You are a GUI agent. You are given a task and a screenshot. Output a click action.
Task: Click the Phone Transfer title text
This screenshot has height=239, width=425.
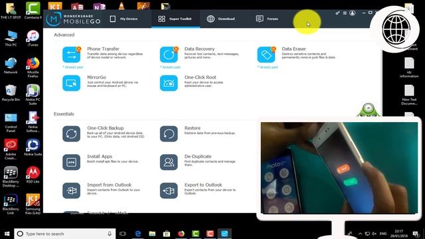(x=103, y=48)
